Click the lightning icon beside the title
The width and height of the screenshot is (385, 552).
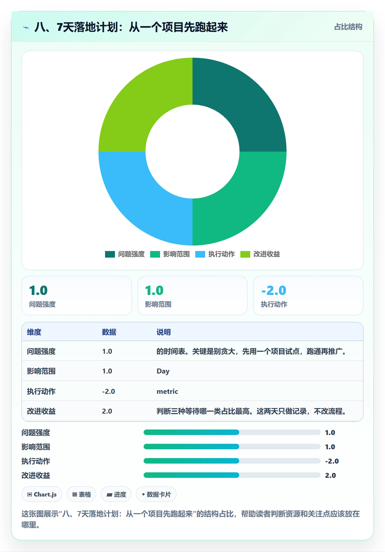point(26,27)
